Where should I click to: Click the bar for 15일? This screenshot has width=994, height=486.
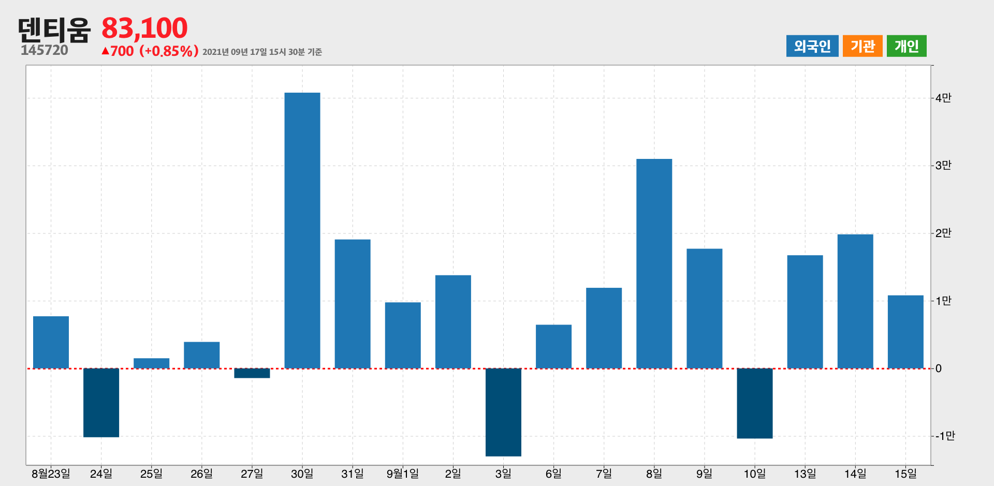pyautogui.click(x=905, y=332)
